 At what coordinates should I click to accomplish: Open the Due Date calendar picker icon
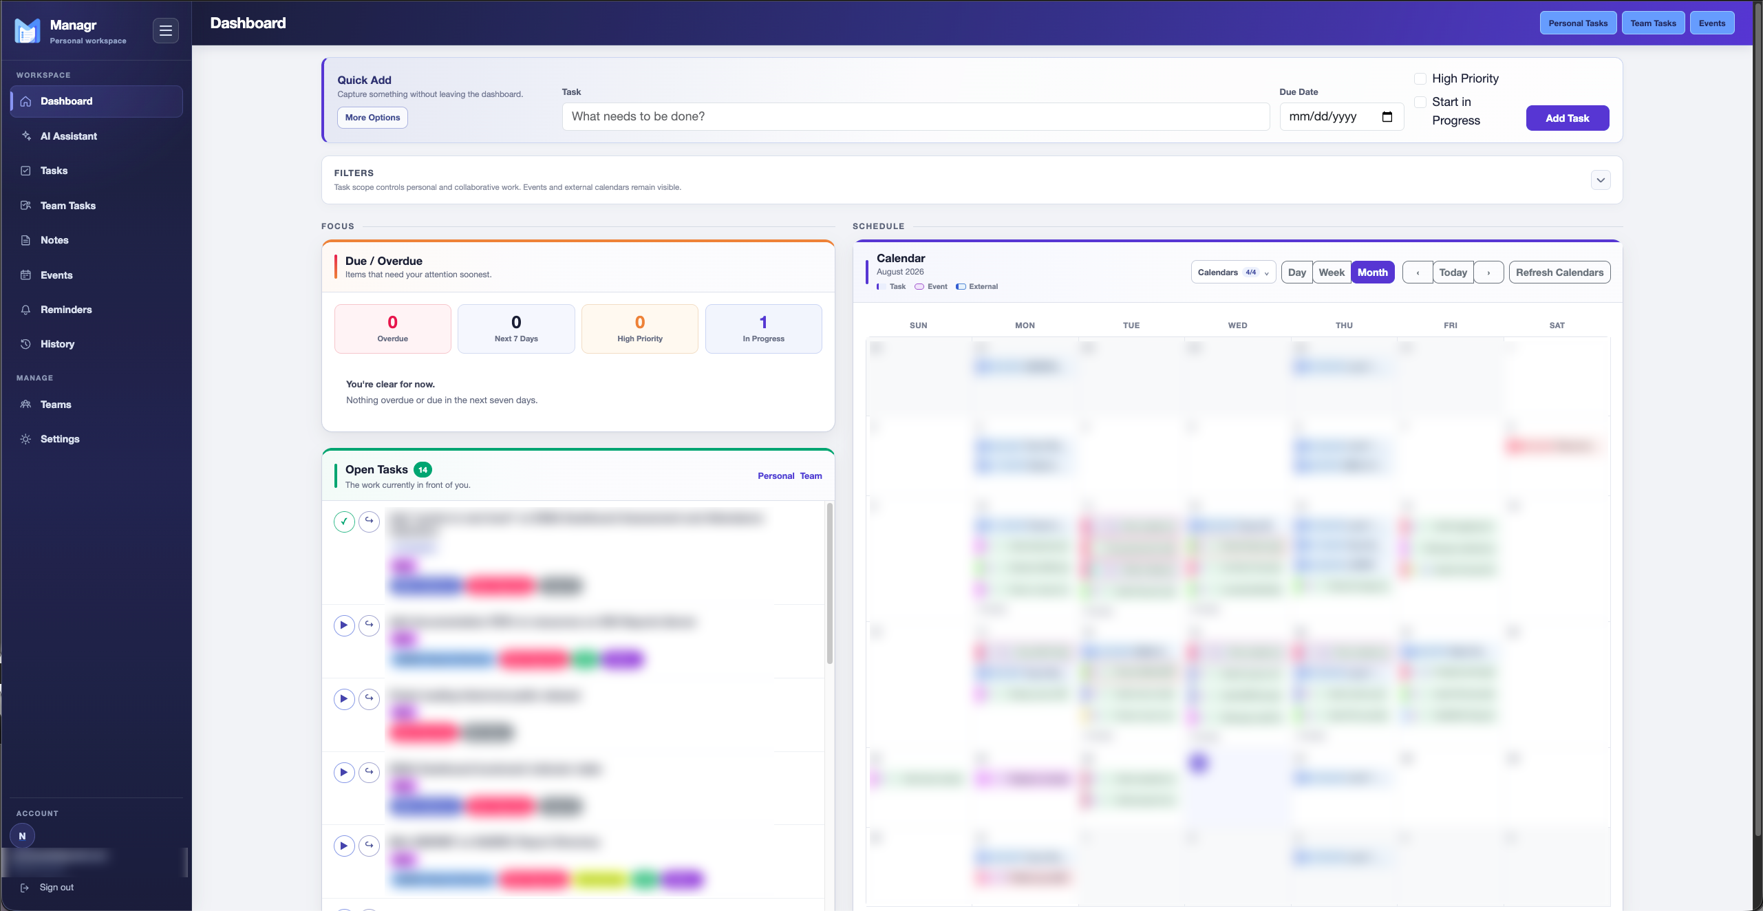click(1387, 117)
